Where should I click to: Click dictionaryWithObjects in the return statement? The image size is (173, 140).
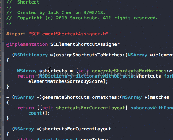[x=105, y=76]
